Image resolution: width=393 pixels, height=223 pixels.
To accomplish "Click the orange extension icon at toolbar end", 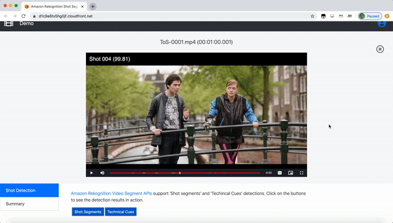I will click(x=387, y=16).
